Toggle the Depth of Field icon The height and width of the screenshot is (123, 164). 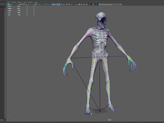[73, 4]
